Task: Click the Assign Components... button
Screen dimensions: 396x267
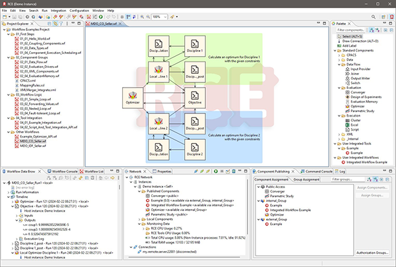Action: coord(372,187)
